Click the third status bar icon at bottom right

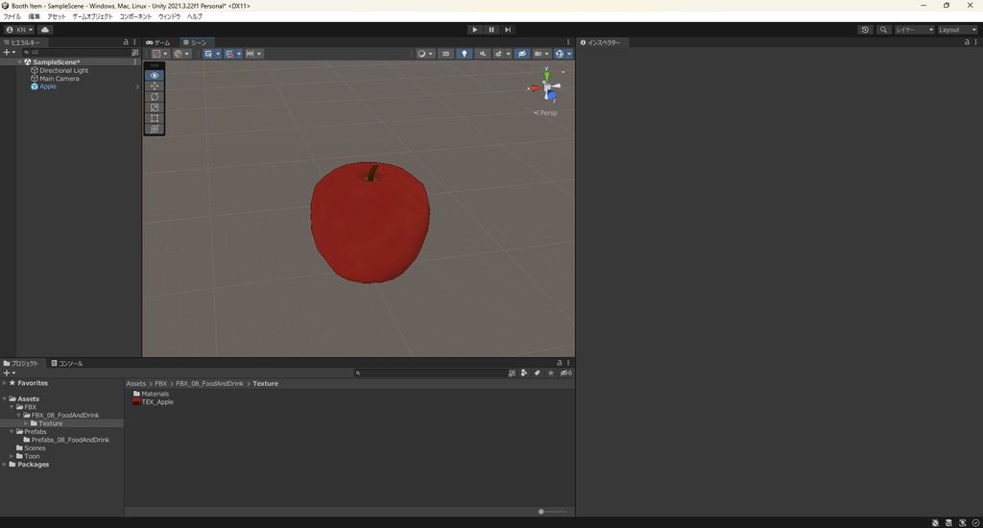pos(962,522)
